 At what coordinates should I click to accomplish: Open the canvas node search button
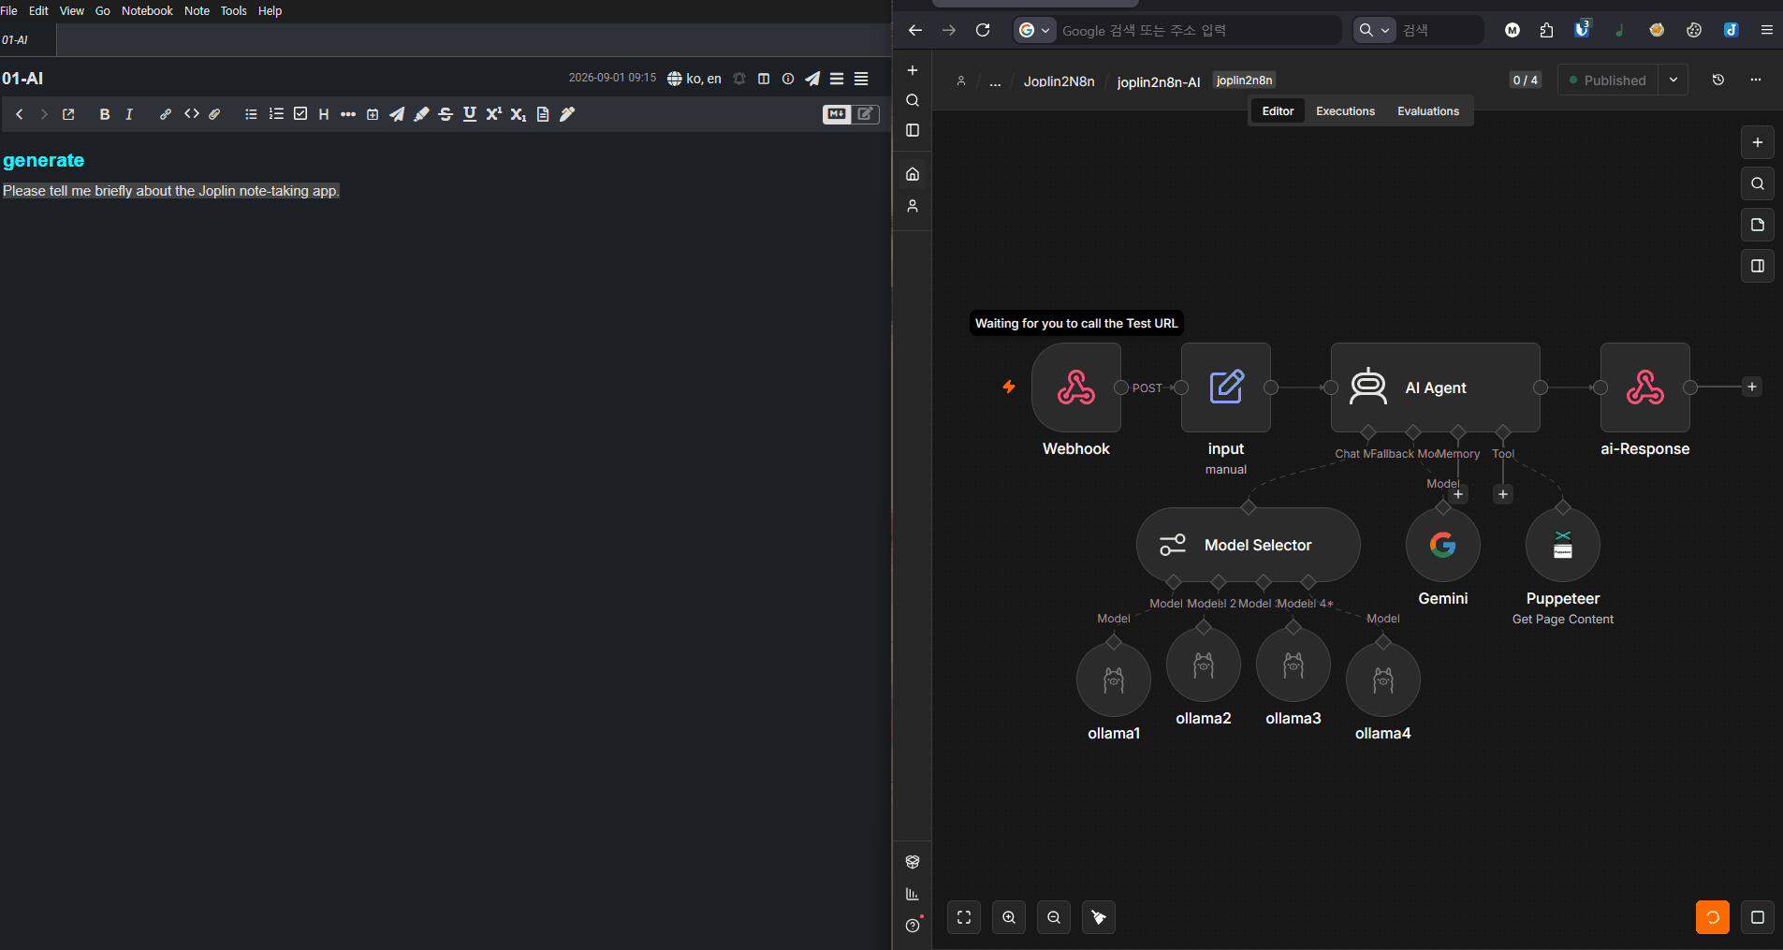tap(1758, 183)
